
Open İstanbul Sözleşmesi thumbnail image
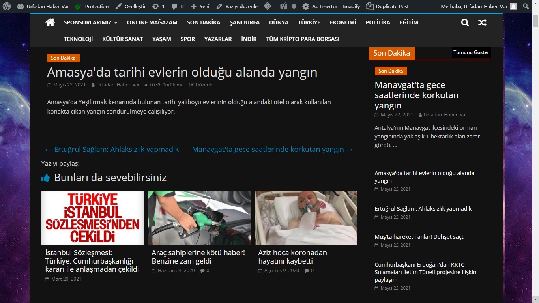93,218
